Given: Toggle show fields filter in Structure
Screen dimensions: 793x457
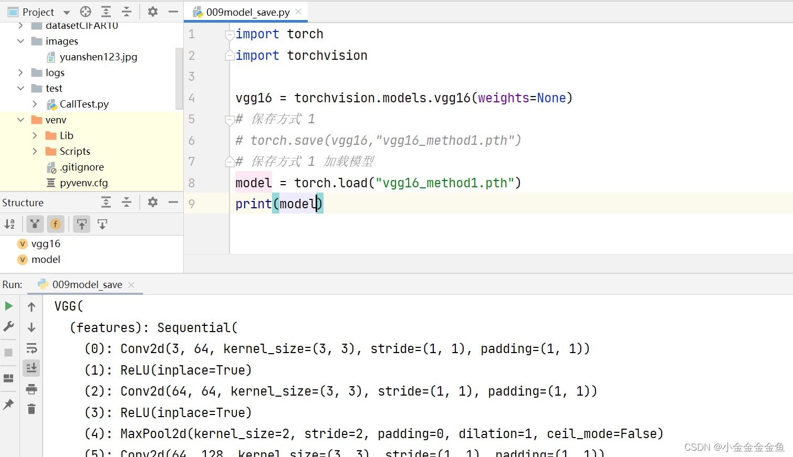Looking at the screenshot, I should coord(55,224).
